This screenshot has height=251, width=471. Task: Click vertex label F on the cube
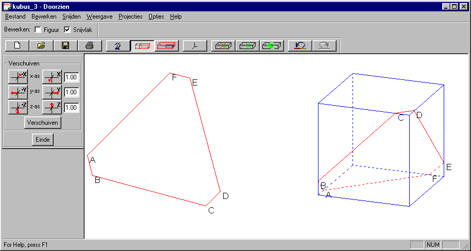[x=434, y=179]
